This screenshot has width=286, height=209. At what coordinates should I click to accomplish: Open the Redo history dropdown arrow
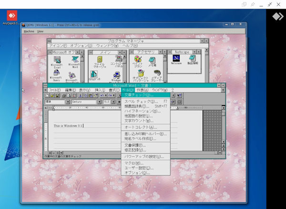point(113,95)
